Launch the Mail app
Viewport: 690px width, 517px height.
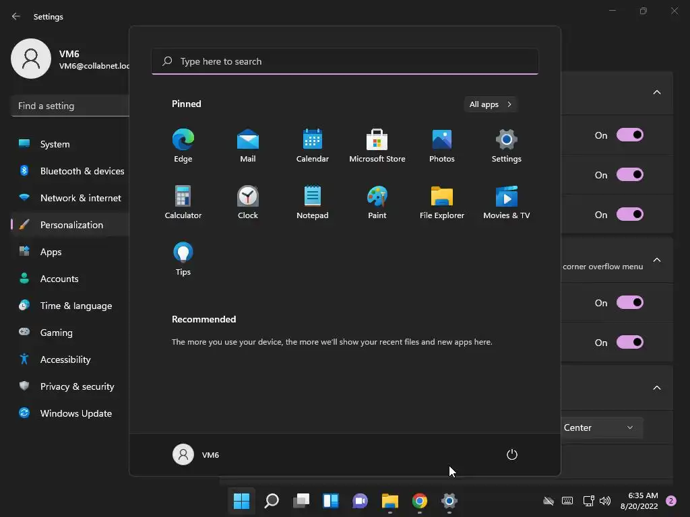pyautogui.click(x=248, y=145)
